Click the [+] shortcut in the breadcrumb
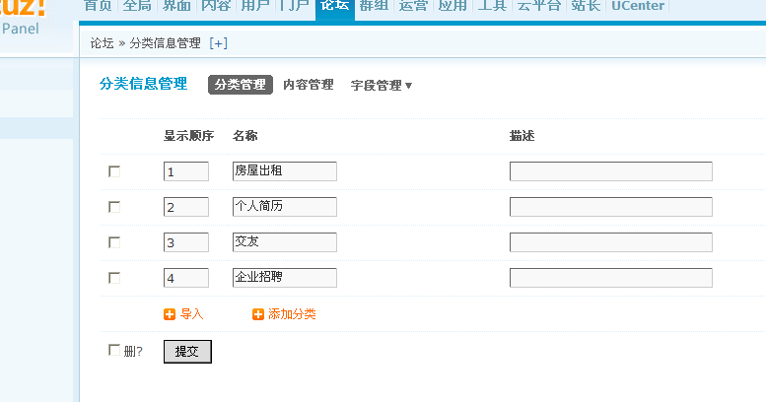 coord(219,43)
